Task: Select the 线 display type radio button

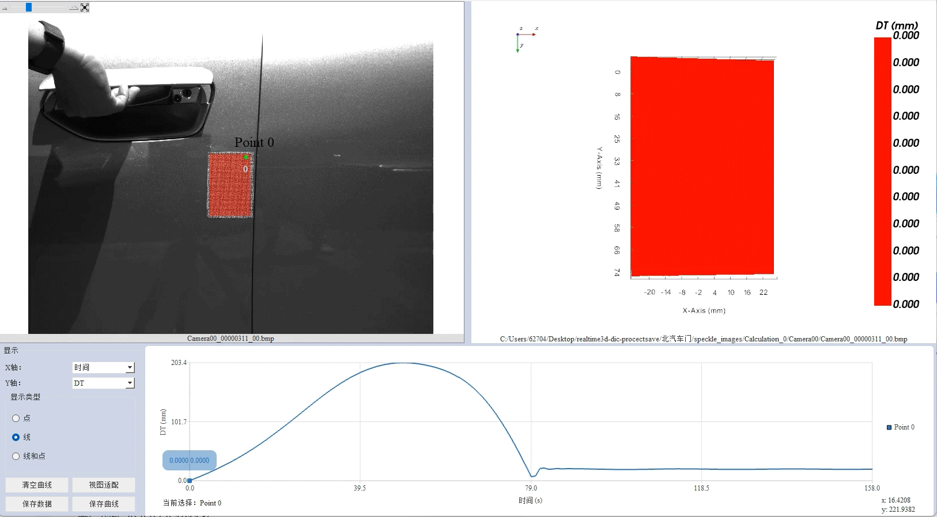Action: [x=16, y=438]
